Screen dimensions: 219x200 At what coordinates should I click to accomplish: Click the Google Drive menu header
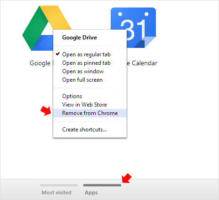tap(80, 38)
